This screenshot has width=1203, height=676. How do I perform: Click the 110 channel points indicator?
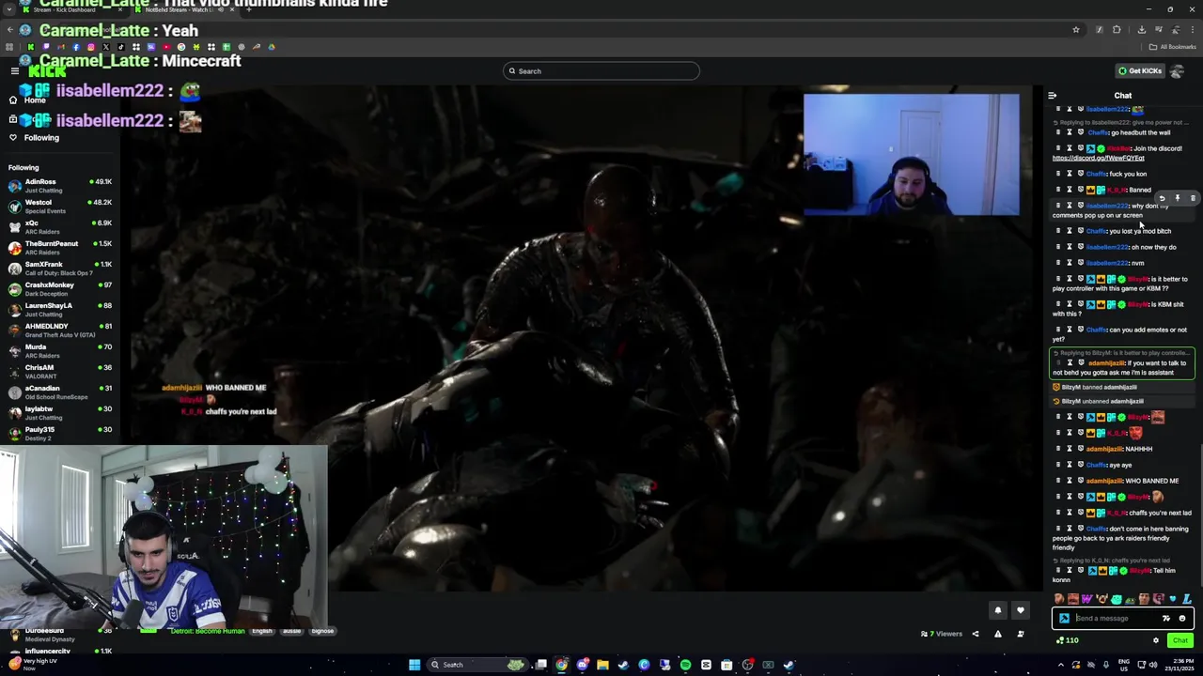(1068, 640)
